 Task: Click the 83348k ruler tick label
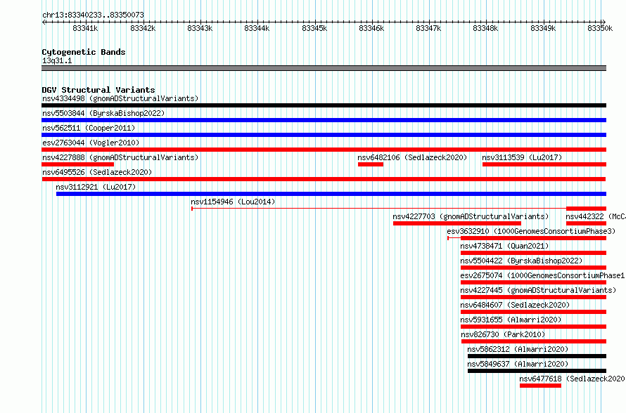(x=486, y=28)
